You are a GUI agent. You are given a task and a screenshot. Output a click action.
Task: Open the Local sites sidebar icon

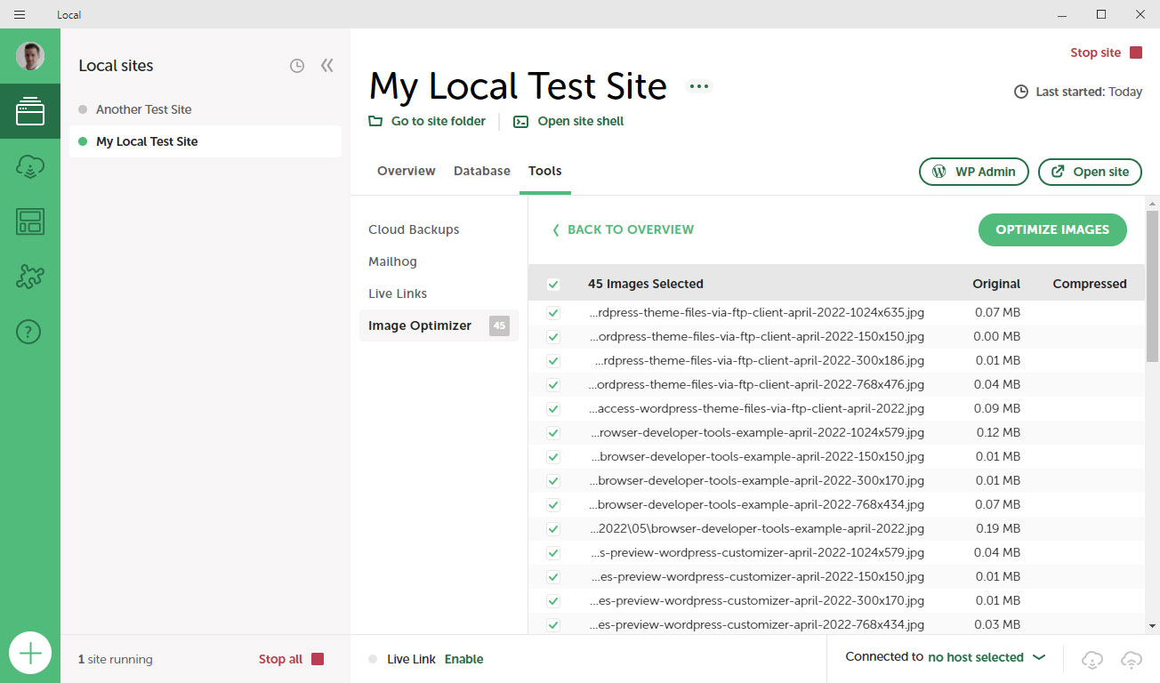point(30,111)
